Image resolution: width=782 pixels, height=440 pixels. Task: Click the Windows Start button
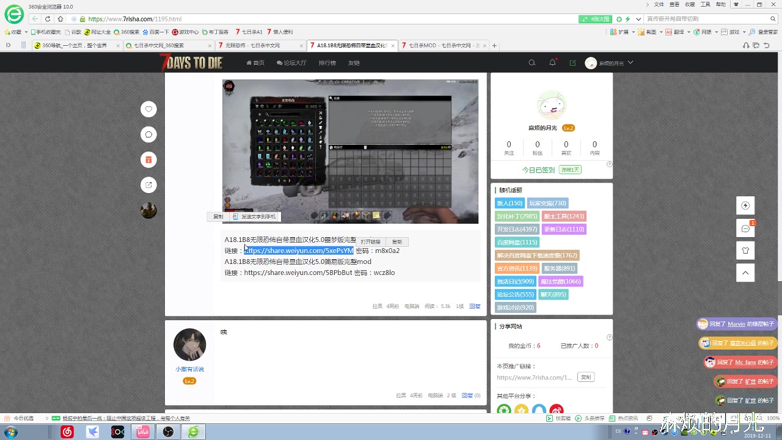point(10,432)
